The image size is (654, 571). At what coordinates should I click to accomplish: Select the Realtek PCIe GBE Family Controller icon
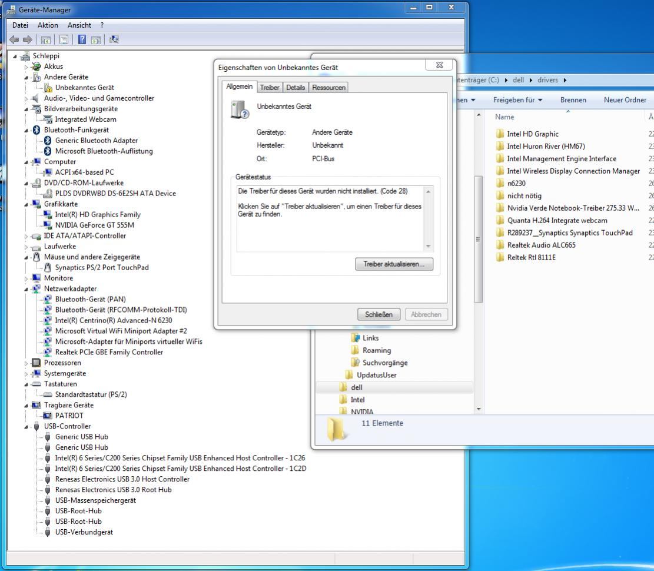[48, 352]
